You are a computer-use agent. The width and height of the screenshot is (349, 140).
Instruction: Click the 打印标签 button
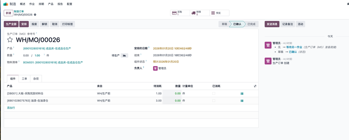[68, 24]
